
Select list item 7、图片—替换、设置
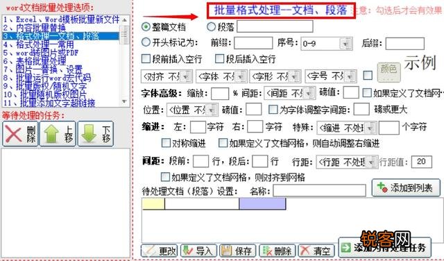click(x=43, y=69)
